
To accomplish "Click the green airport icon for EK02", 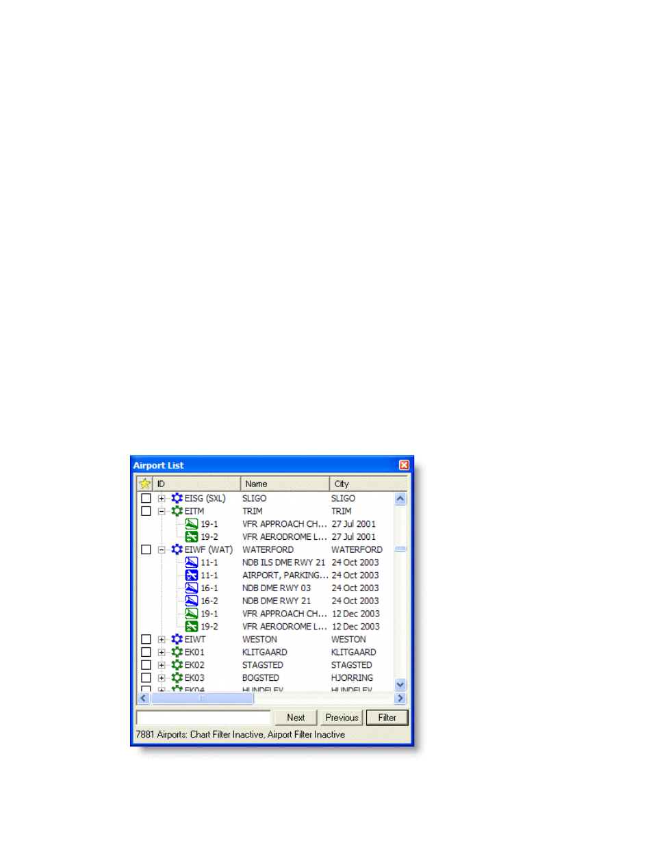I will click(177, 665).
